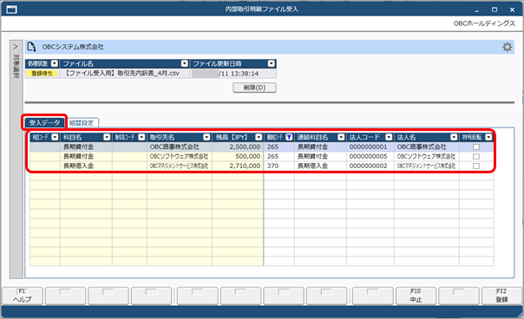Expand the 対象選択 side panel arrow

click(x=16, y=47)
